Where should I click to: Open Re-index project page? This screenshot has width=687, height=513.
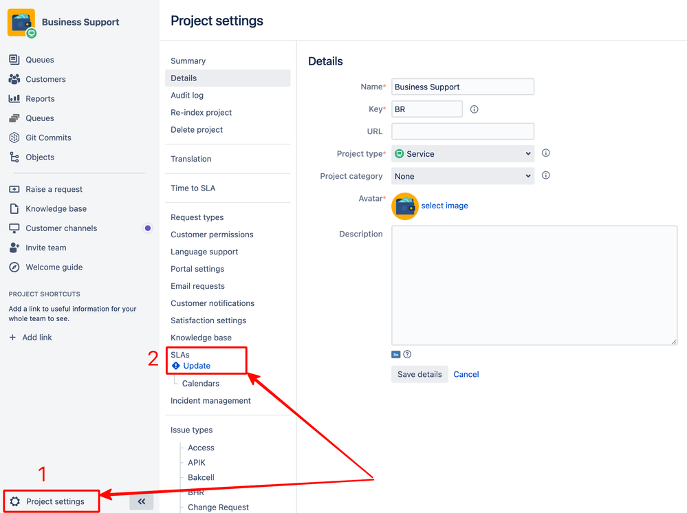(201, 113)
